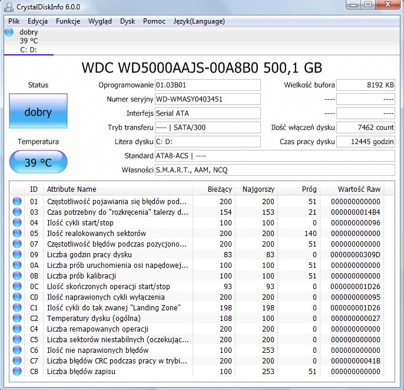Click status orb of attribute C2 row

pos(17,318)
